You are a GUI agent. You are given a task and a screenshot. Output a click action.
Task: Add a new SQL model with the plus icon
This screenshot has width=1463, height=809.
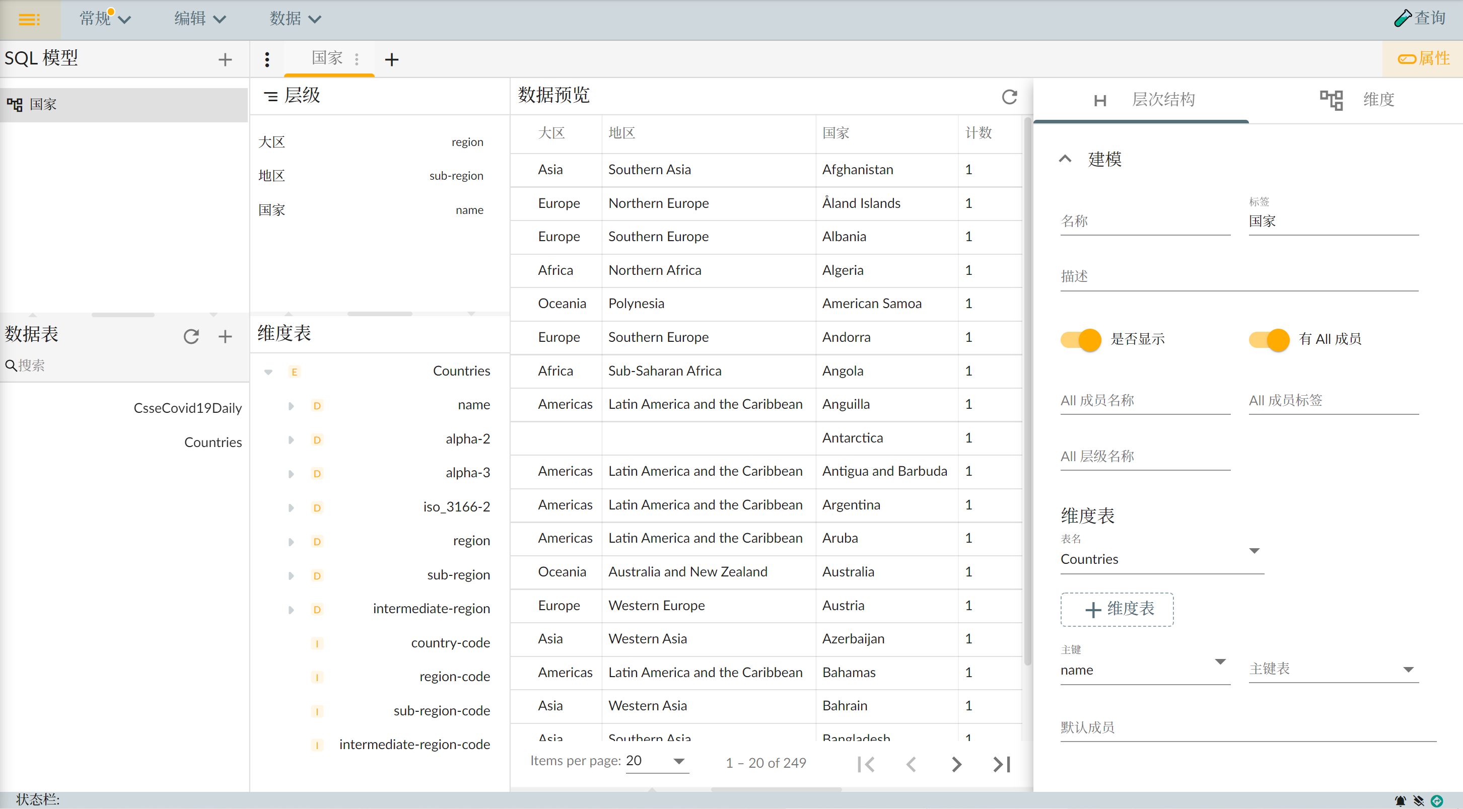pyautogui.click(x=225, y=59)
